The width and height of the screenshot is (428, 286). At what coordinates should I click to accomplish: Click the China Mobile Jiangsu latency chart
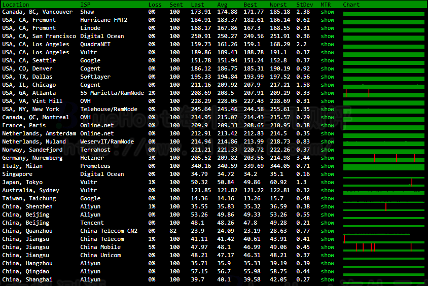(x=384, y=247)
